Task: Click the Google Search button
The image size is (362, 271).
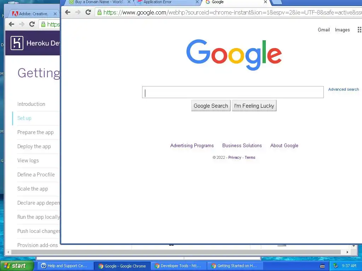Action: point(211,106)
